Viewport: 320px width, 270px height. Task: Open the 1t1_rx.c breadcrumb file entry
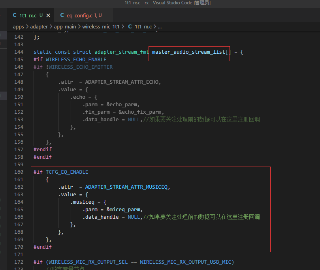140,27
